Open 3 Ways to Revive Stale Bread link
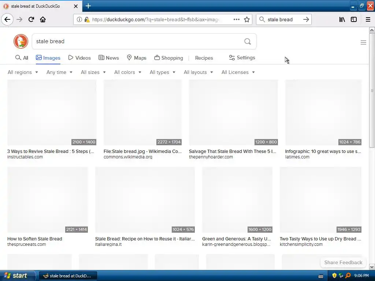 coord(51,151)
